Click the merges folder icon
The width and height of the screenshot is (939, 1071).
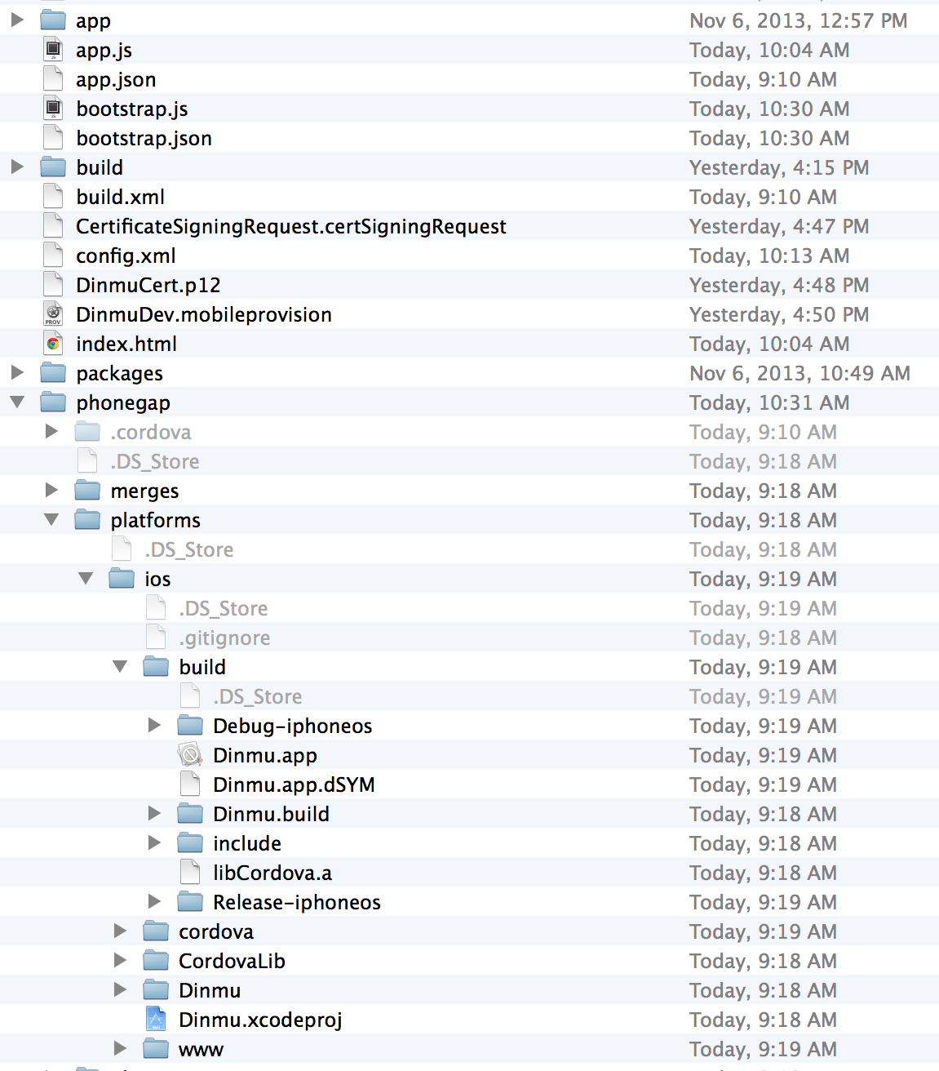coord(87,491)
